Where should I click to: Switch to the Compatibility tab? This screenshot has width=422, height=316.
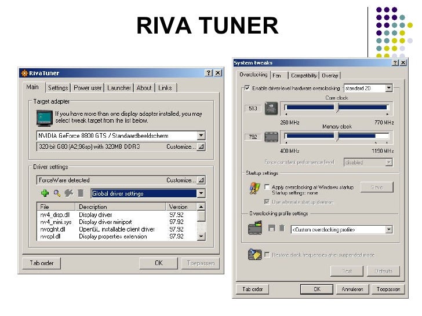[x=304, y=75]
